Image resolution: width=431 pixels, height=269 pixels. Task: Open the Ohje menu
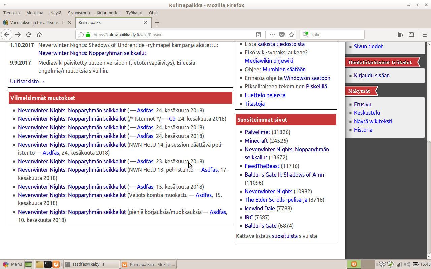(x=153, y=13)
